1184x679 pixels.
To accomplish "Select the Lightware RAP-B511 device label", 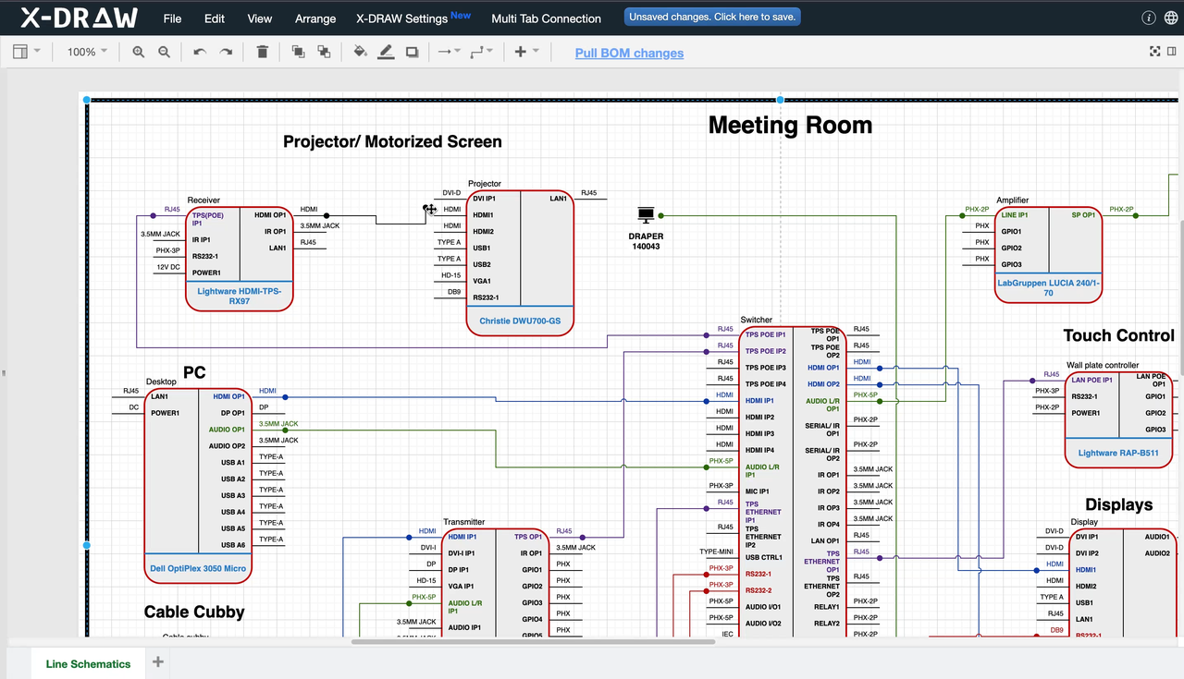I will (x=1118, y=454).
